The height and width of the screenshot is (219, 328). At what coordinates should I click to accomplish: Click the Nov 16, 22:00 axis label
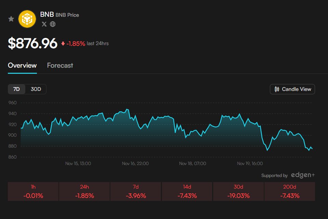136,163
